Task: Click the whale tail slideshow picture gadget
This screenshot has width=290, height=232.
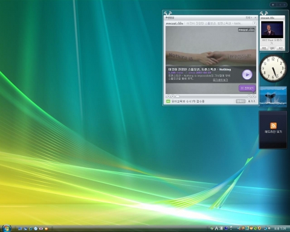Action: pos(273,97)
